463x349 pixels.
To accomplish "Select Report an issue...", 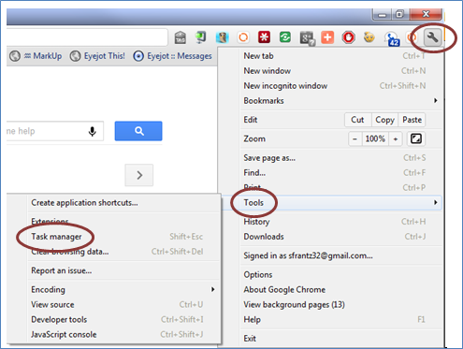I will click(123, 270).
